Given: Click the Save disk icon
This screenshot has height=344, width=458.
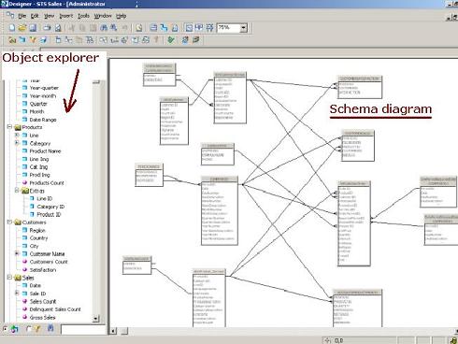Looking at the screenshot, I should pos(33,28).
